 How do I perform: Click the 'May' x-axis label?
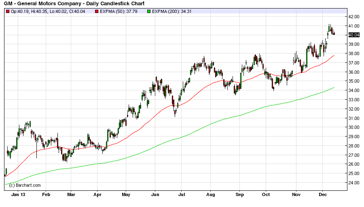tap(126, 194)
